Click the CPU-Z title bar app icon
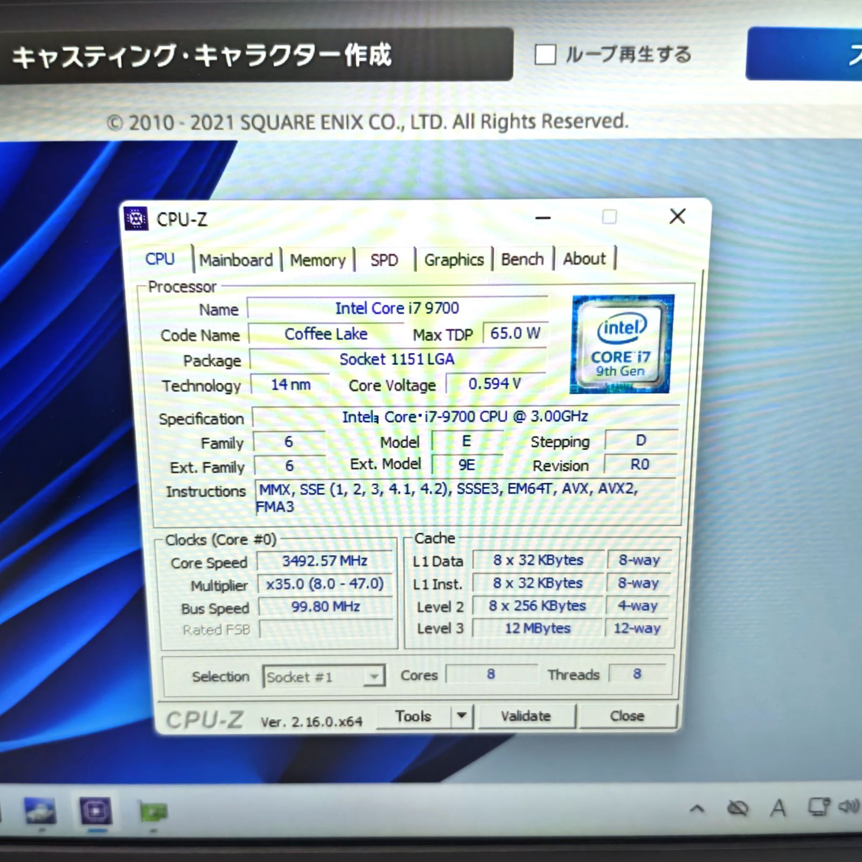Screen dimensions: 862x862 click(x=136, y=219)
